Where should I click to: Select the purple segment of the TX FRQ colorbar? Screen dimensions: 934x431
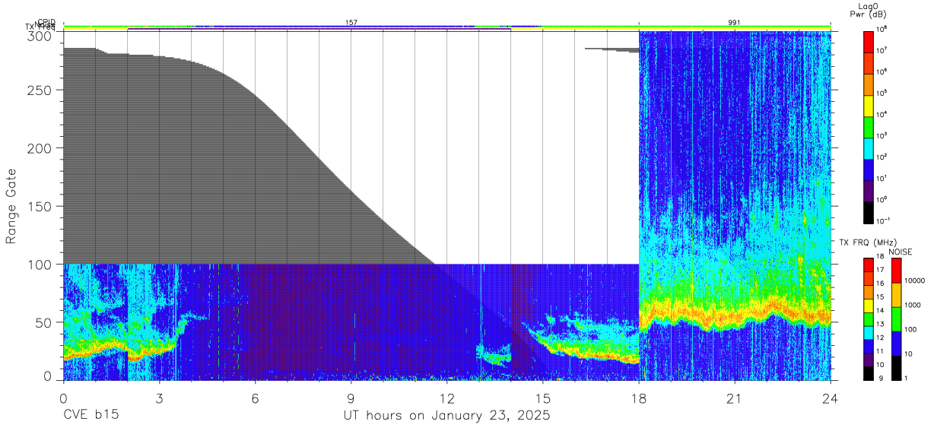[x=869, y=360]
